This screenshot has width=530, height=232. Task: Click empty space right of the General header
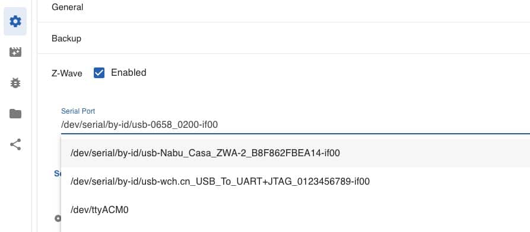(x=304, y=7)
